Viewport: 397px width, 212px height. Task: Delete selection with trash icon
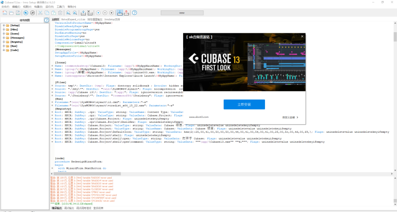(60, 13)
